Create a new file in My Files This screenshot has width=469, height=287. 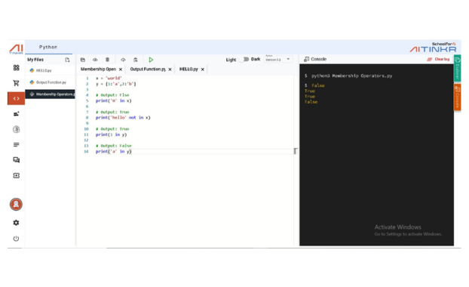(67, 60)
